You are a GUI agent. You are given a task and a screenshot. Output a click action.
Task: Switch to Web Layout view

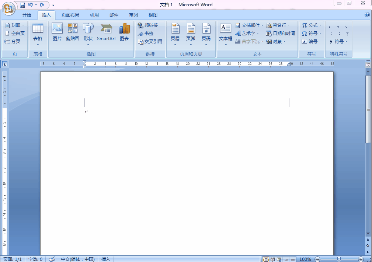pos(279,259)
